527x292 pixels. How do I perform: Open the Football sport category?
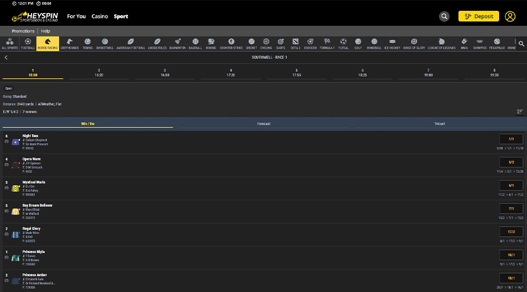[28, 44]
